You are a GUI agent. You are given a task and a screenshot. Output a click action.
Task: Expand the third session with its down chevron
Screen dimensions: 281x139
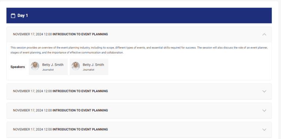[264, 110]
